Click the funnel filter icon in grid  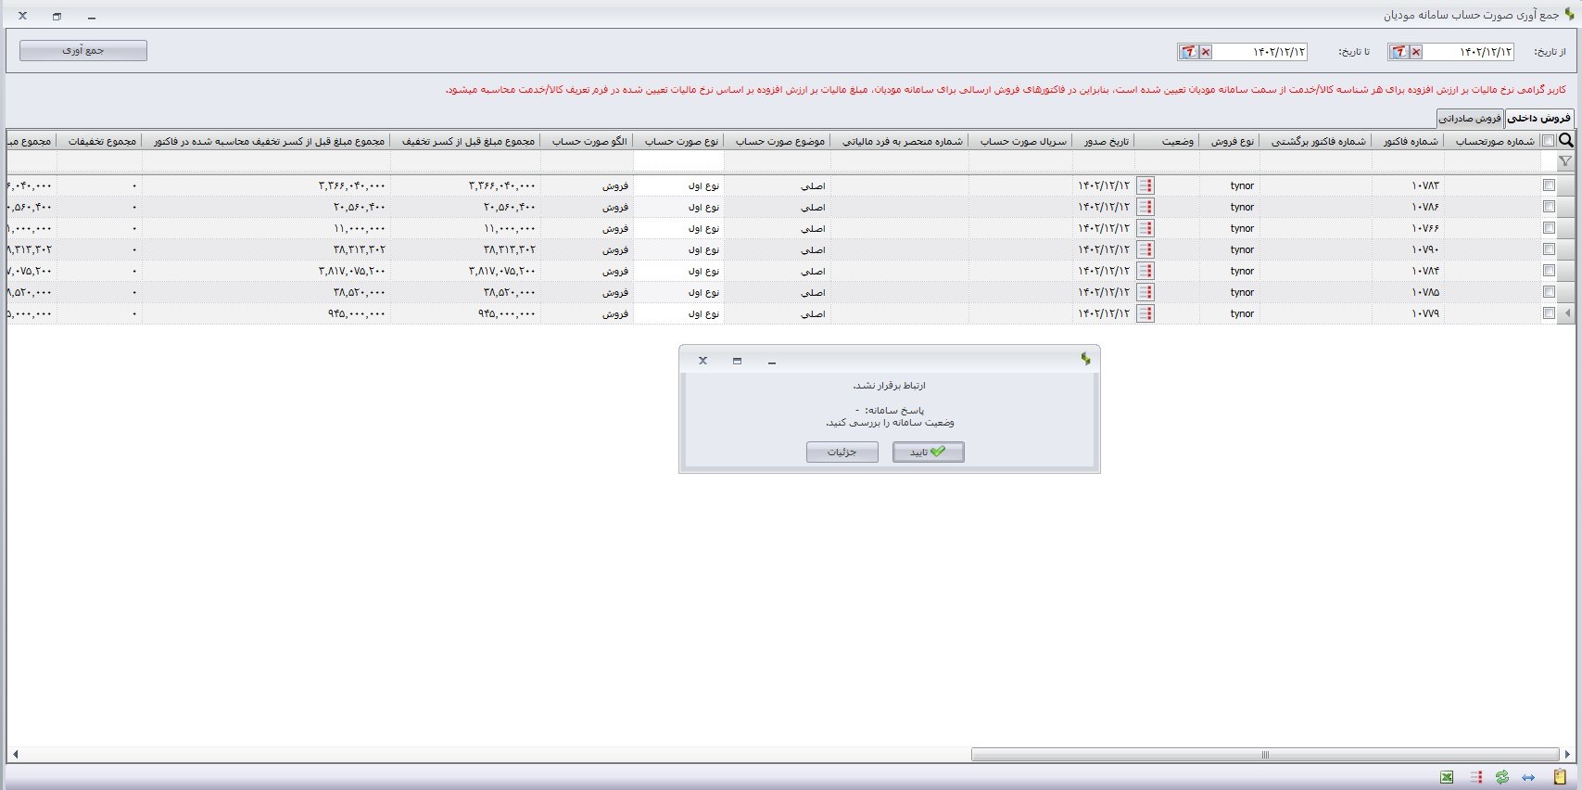[1565, 161]
